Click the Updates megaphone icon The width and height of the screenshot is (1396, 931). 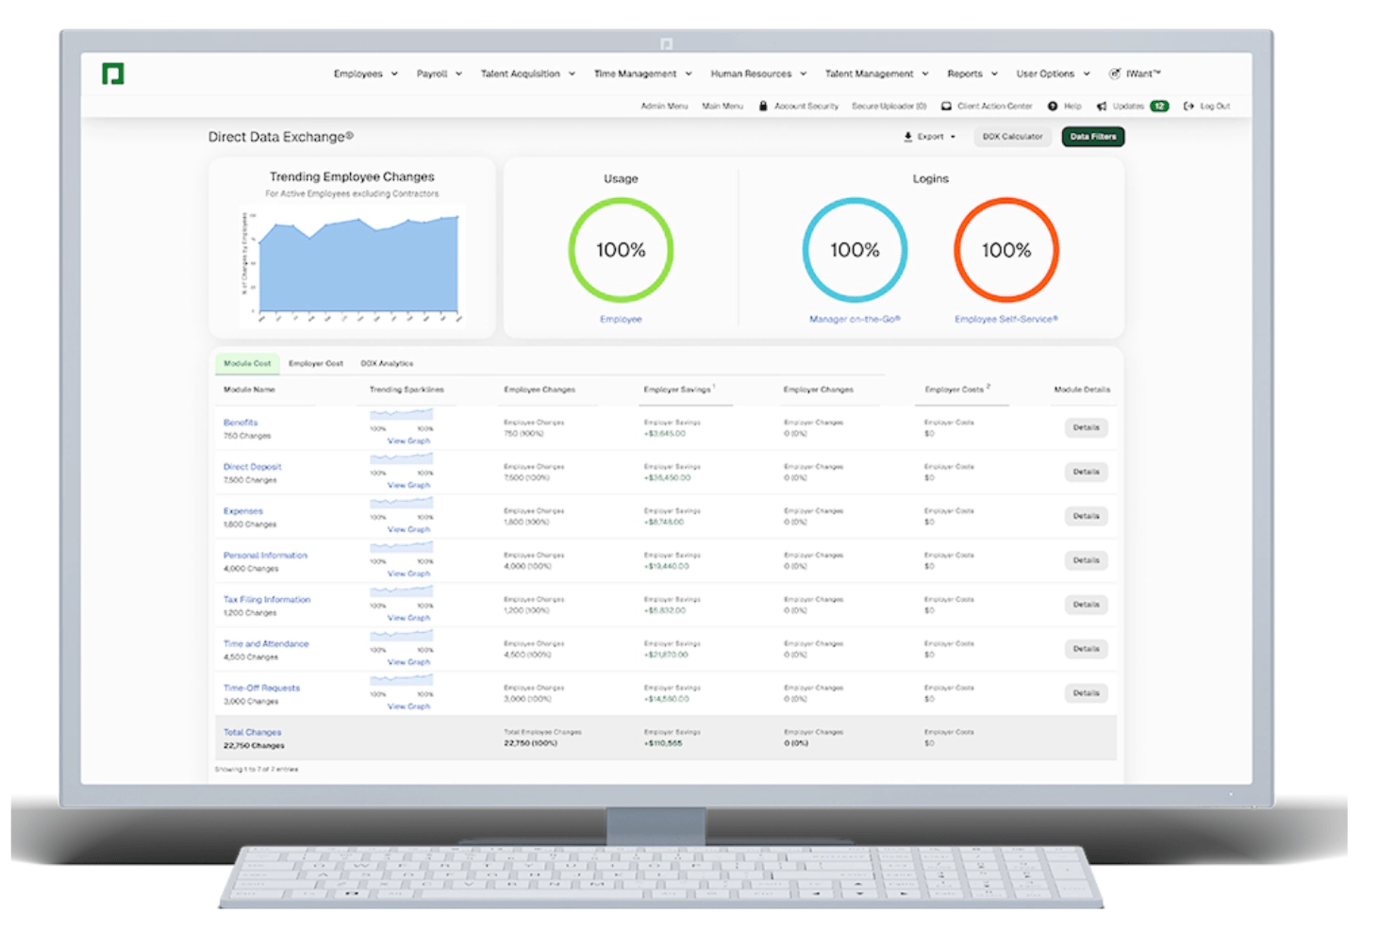(1102, 107)
